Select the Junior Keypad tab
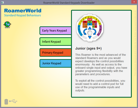This screenshot has height=108, width=138. 55,63
